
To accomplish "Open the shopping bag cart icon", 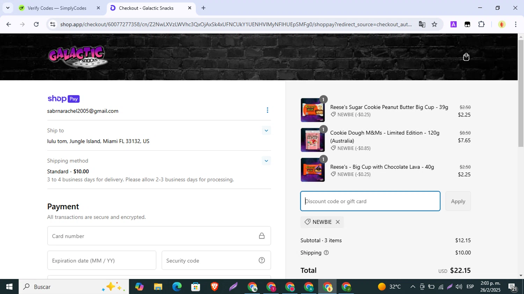I will pyautogui.click(x=466, y=57).
